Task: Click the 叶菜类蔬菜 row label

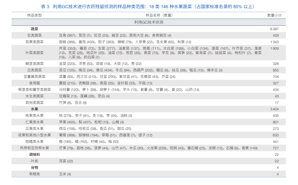Action: click(x=34, y=53)
